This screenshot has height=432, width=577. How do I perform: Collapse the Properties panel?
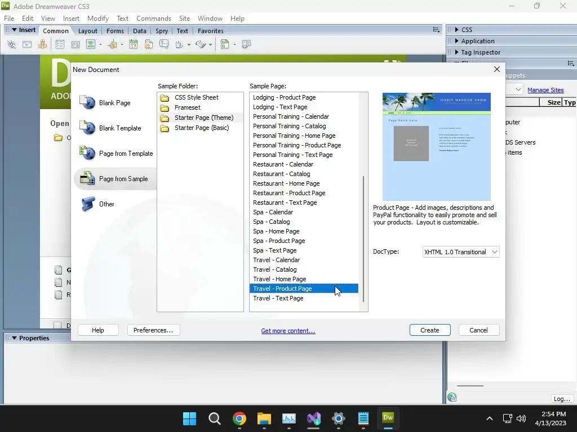(14, 338)
